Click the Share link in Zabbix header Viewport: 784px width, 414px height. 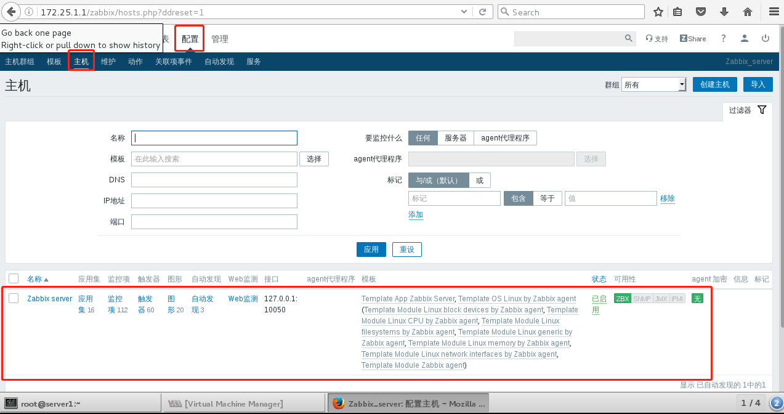click(x=693, y=38)
